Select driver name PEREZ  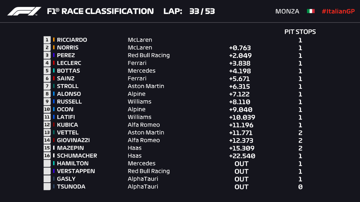click(x=66, y=55)
